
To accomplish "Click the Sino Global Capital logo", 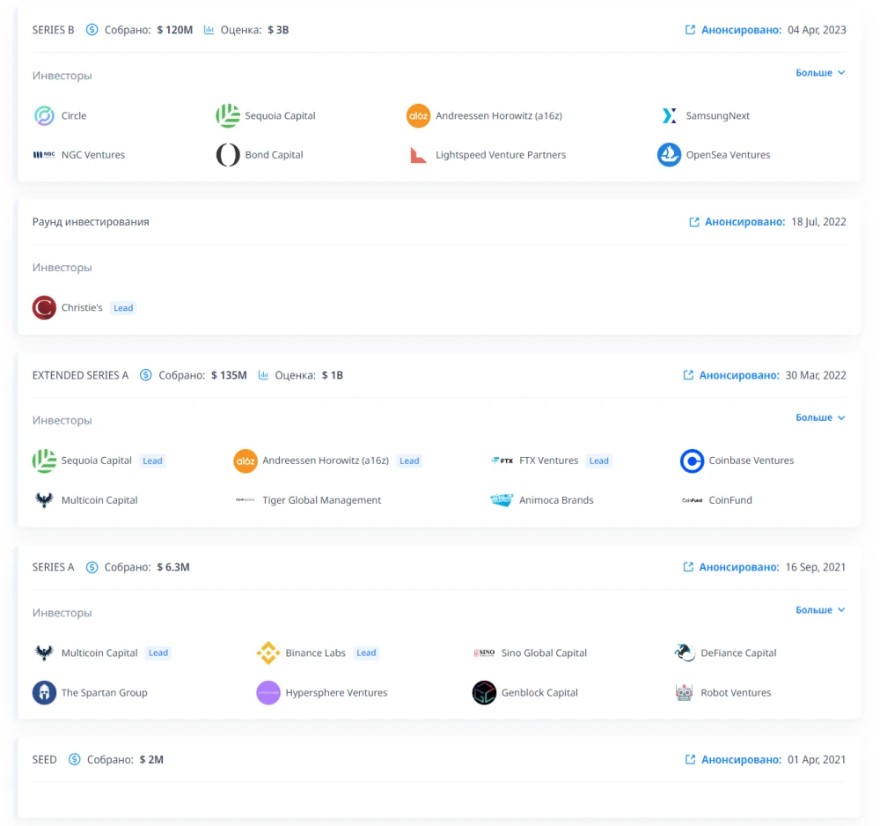I will (484, 653).
